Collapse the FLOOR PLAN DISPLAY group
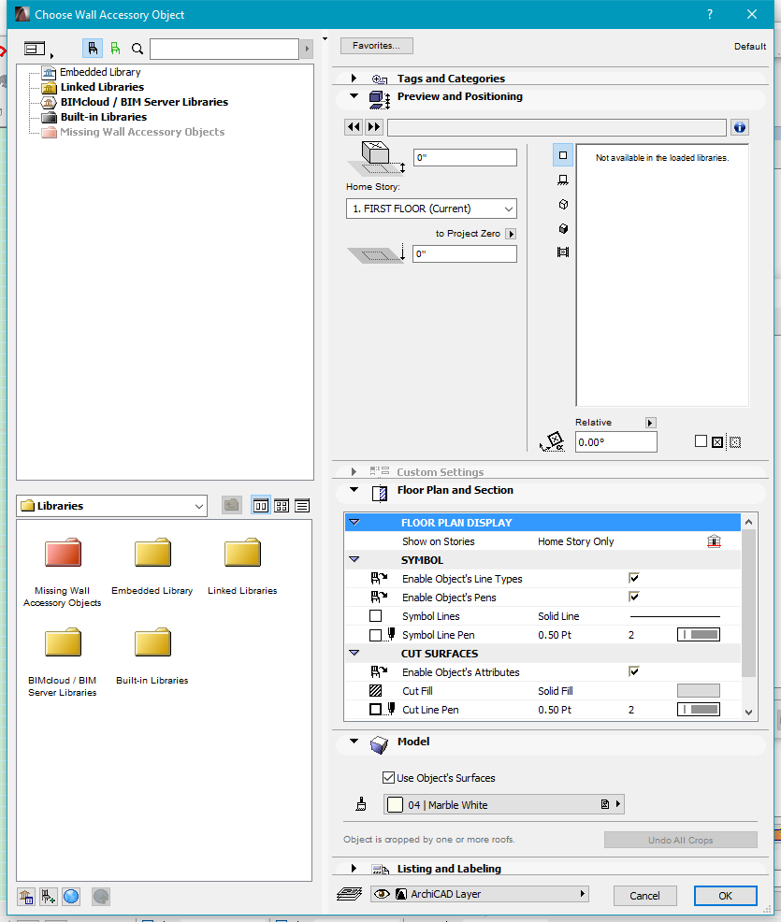The height and width of the screenshot is (922, 781). 354,522
